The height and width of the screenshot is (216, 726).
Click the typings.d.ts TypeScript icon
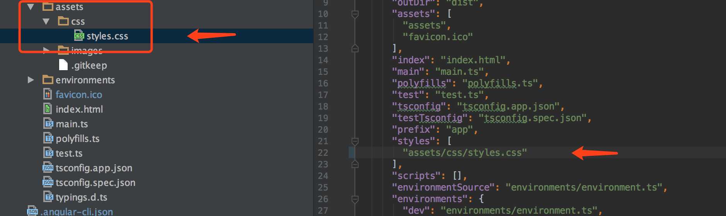(48, 197)
